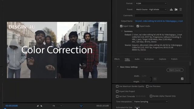
Task: Click the Delete Preset trash icon
Action: tap(181, 9)
